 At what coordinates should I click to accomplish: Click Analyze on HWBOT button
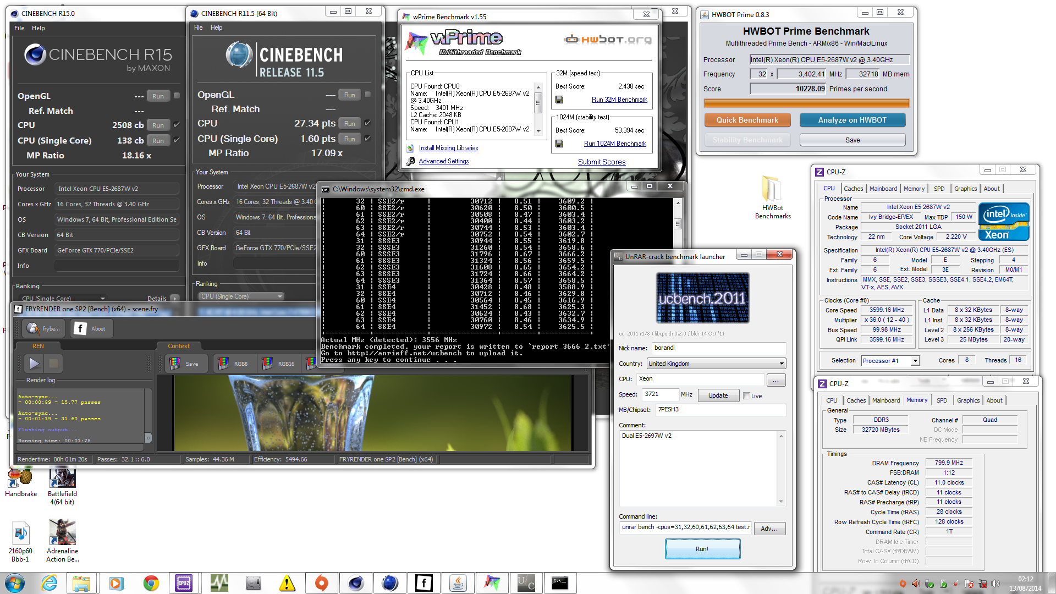pos(852,120)
